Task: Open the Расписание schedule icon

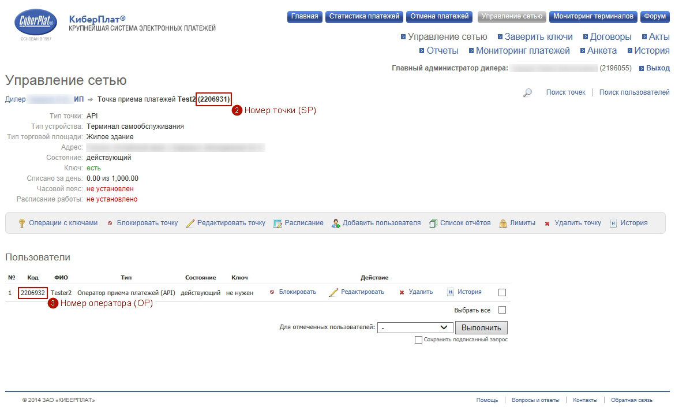Action: pyautogui.click(x=277, y=223)
